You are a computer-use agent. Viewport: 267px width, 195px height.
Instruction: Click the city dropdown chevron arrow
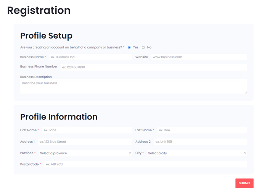[x=245, y=153]
